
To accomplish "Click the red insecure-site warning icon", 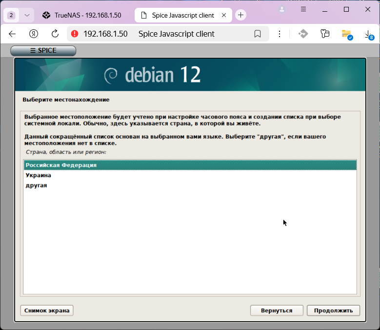I will click(x=75, y=34).
